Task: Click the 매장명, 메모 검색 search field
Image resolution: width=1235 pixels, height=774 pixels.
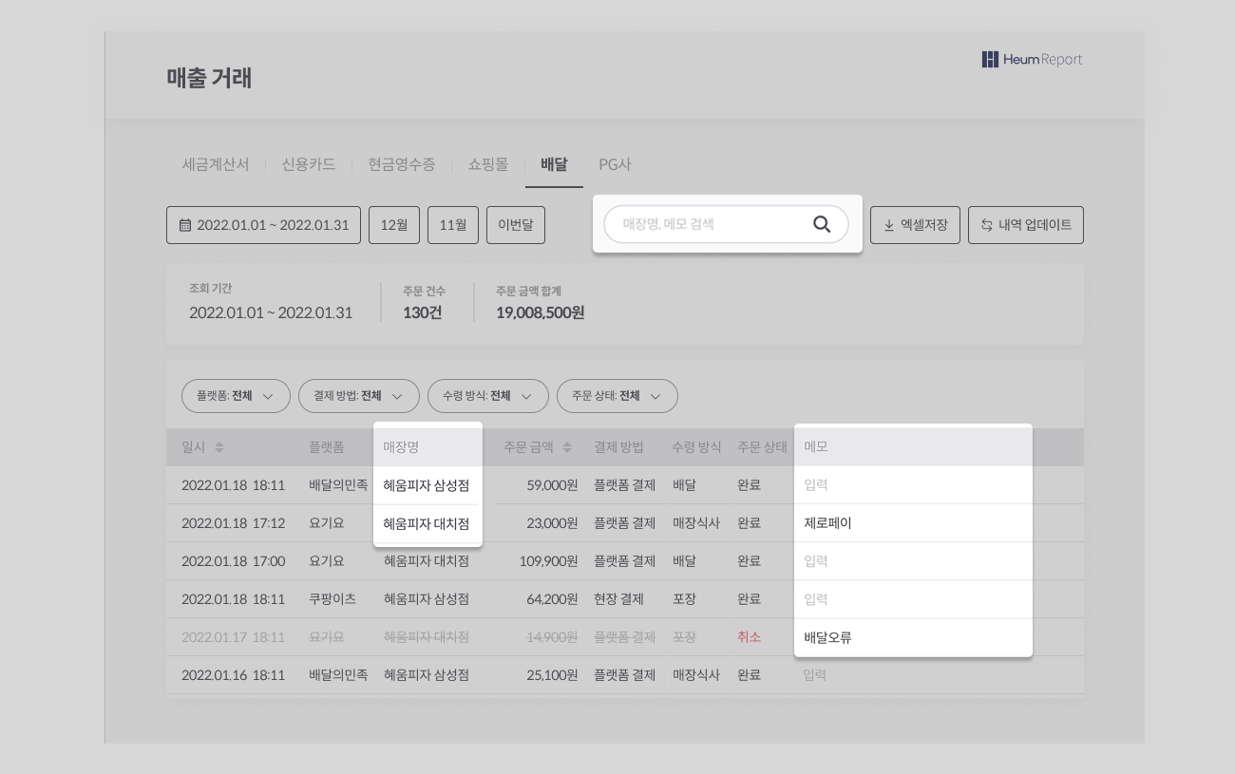Action: [726, 224]
